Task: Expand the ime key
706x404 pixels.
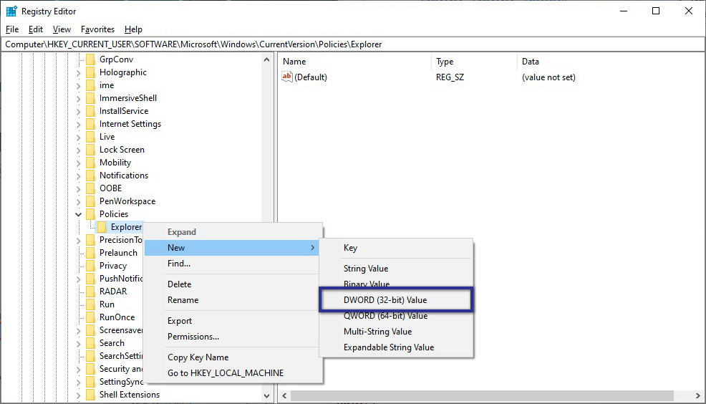Action: point(78,85)
